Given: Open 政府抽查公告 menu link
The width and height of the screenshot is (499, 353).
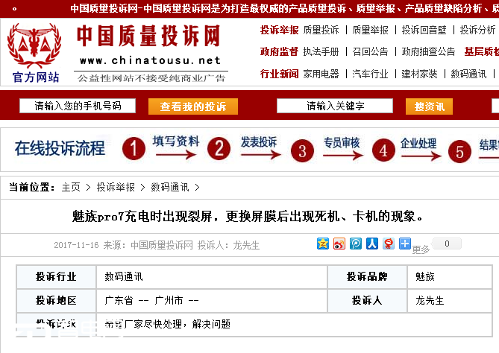Looking at the screenshot, I should pos(428,51).
